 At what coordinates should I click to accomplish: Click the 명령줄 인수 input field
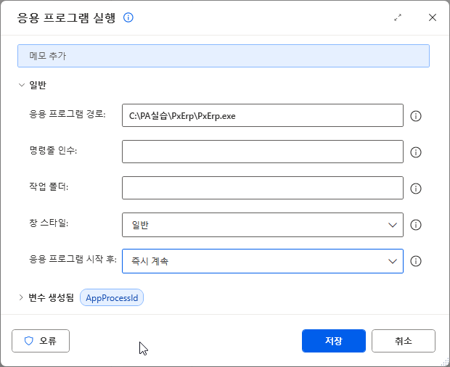[263, 152]
